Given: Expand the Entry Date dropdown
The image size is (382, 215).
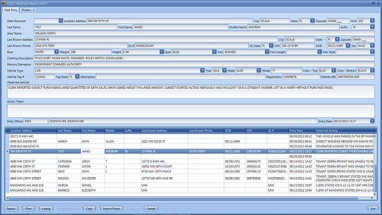Looking at the screenshot, I should coord(372,121).
